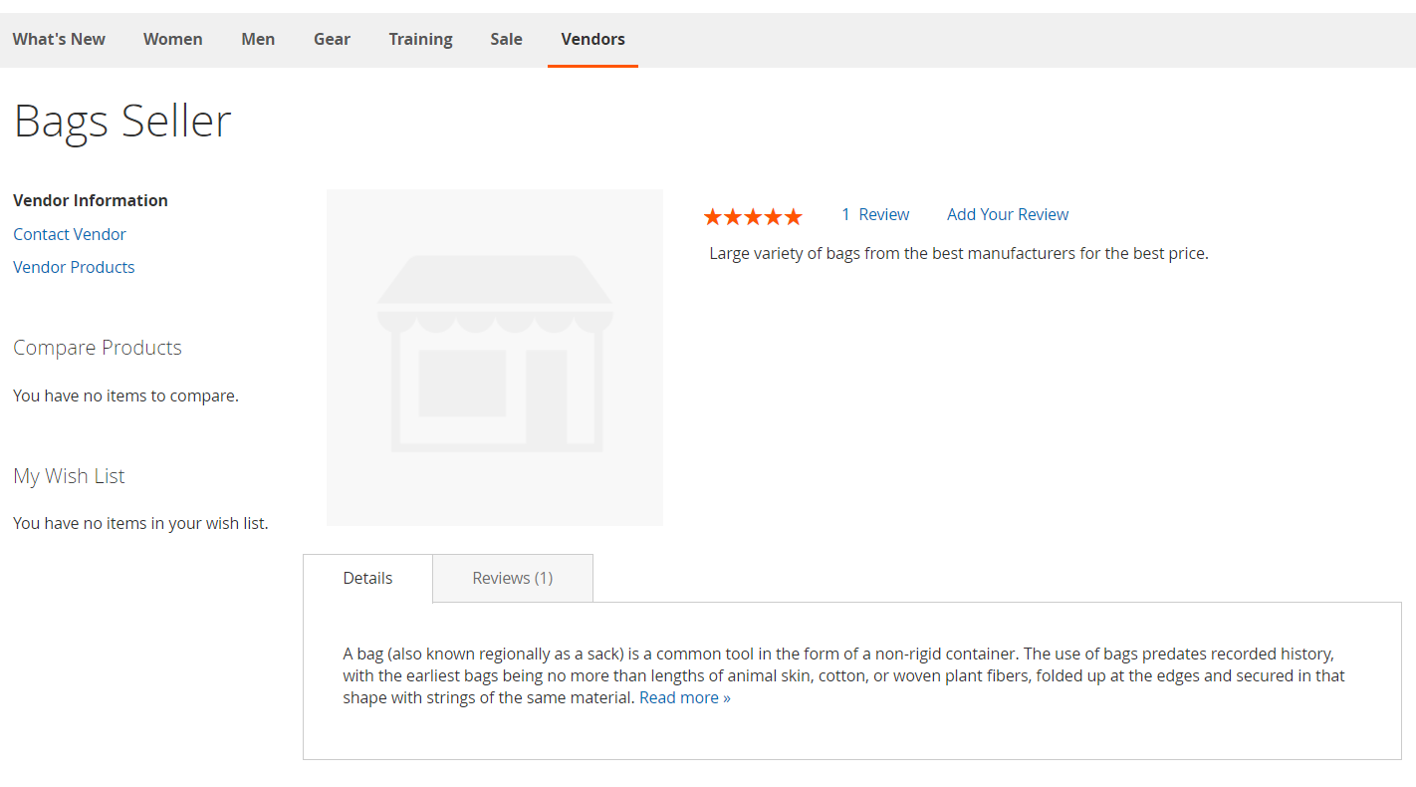Click the Bags Seller page heading
Screen dimensions: 1416x787
point(122,121)
